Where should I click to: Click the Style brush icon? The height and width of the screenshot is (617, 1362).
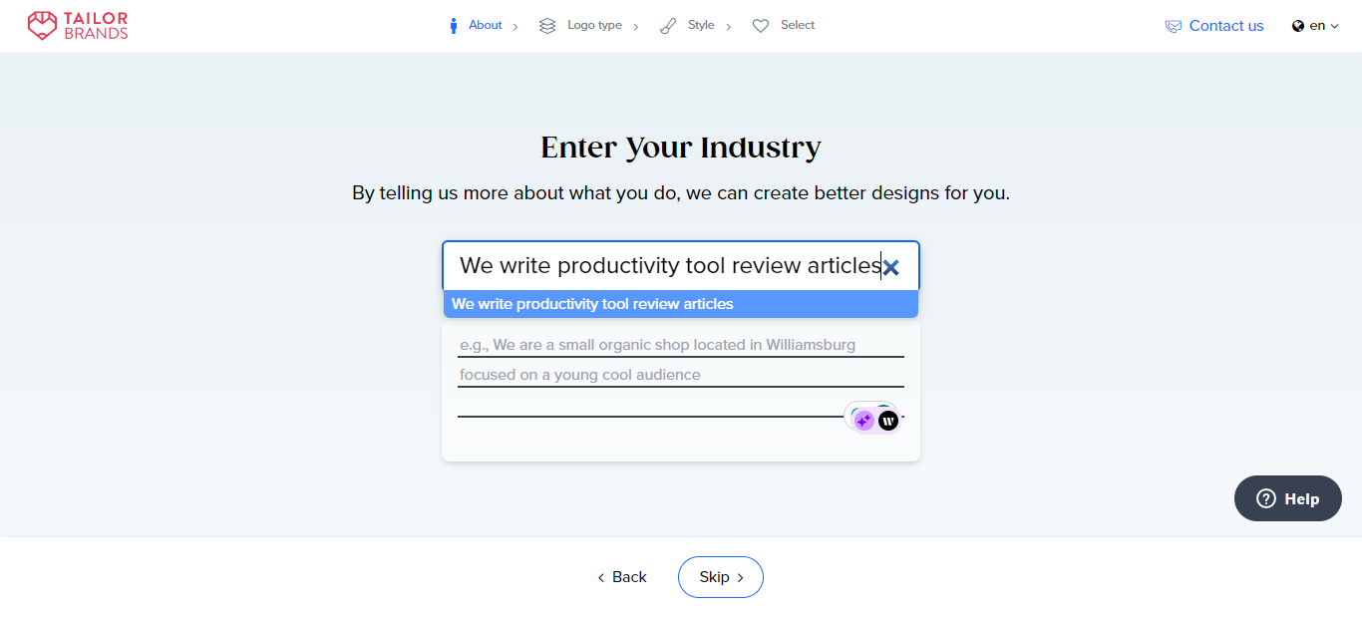[668, 26]
